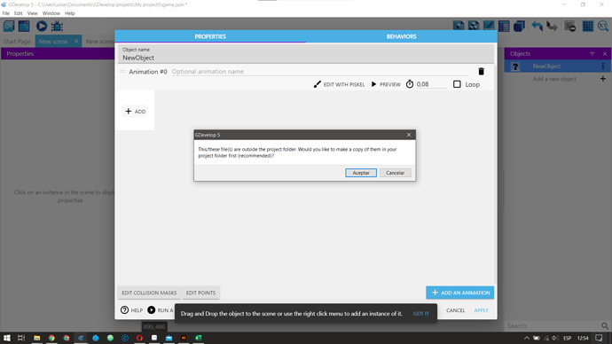Image resolution: width=612 pixels, height=344 pixels.
Task: Open the objects editor toolbar icon
Action: pyautogui.click(x=459, y=26)
